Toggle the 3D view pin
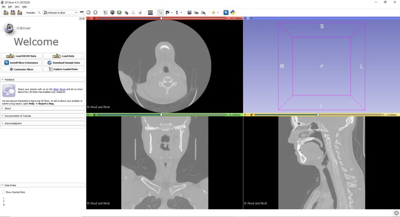 245,18
